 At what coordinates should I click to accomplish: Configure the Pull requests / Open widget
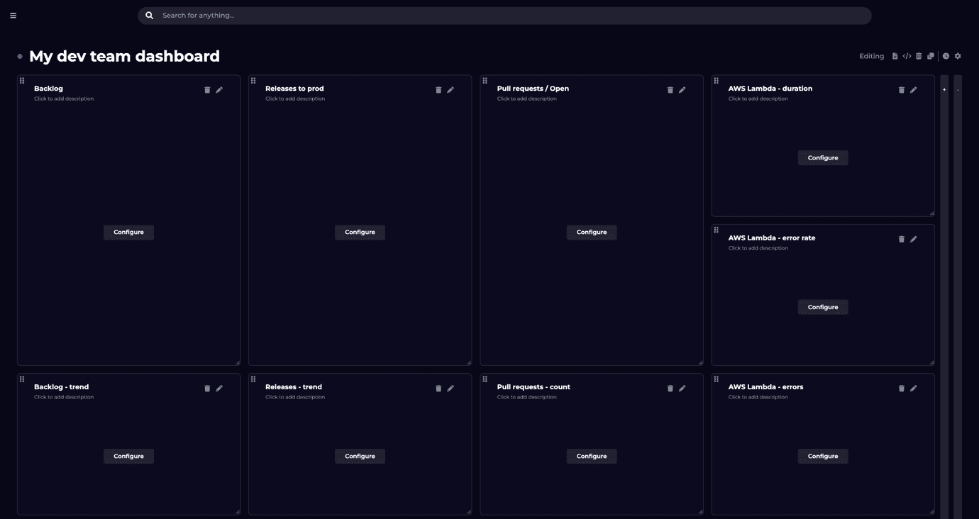[591, 233]
